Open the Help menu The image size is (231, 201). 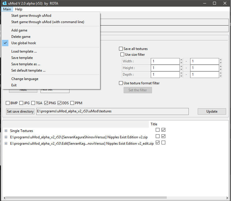(19, 9)
